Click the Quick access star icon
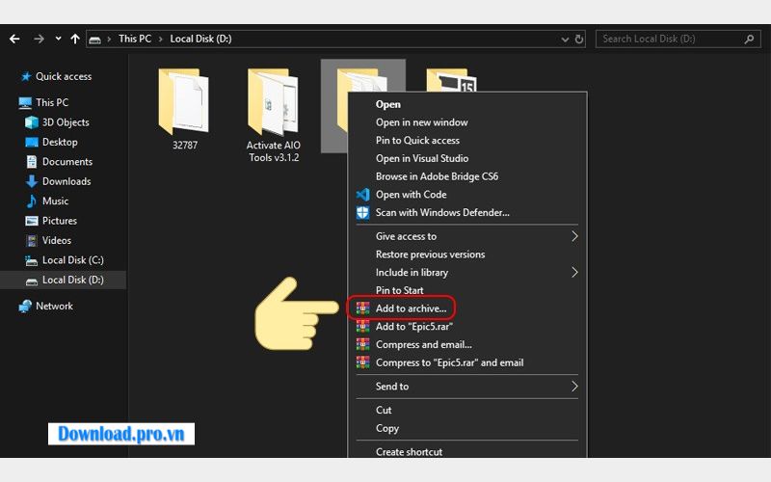 [26, 76]
